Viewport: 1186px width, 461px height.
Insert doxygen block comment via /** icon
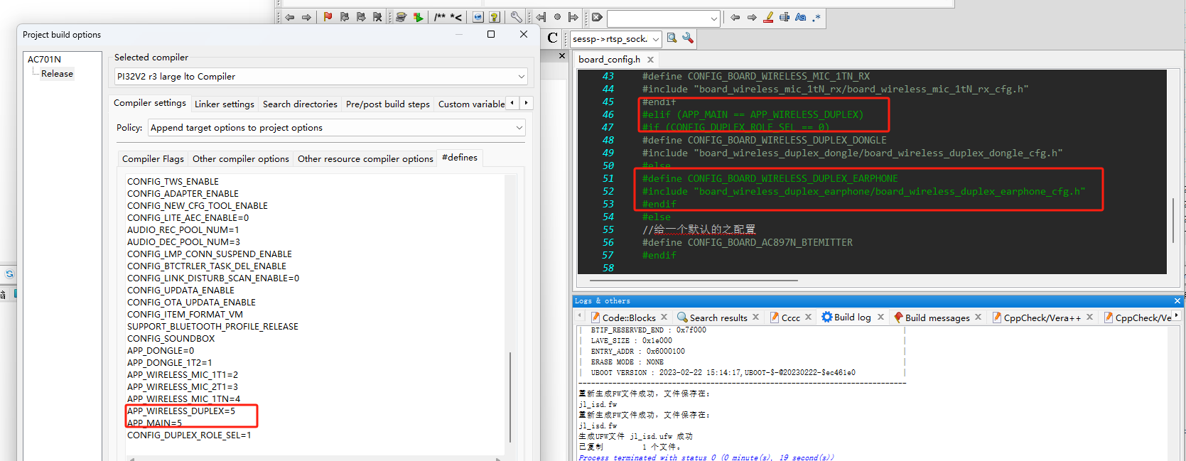tap(440, 17)
